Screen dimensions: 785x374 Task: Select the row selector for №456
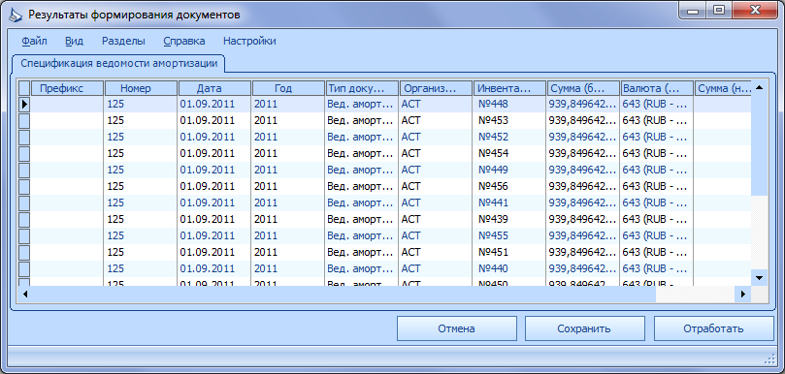pos(24,186)
